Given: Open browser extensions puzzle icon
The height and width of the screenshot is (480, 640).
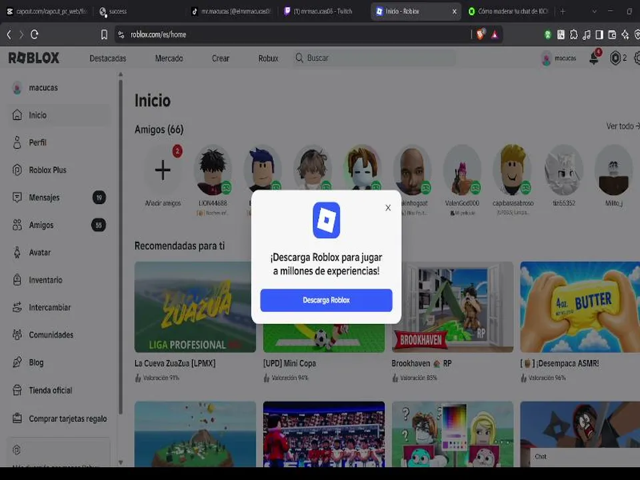Looking at the screenshot, I should point(573,35).
